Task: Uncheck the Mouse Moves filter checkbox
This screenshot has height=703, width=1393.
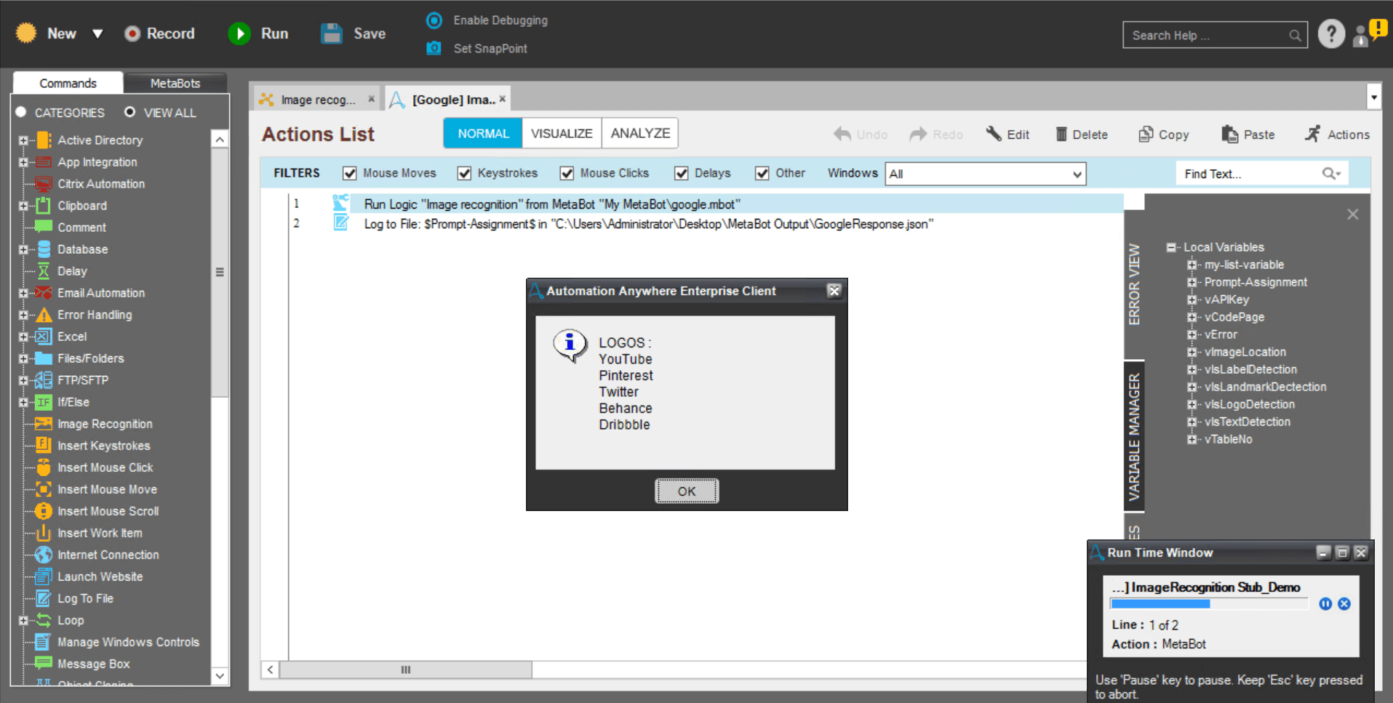Action: [x=350, y=173]
